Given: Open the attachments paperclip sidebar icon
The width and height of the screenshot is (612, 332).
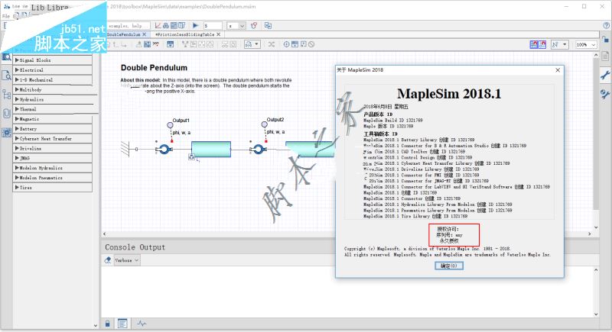Looking at the screenshot, I should (7, 113).
